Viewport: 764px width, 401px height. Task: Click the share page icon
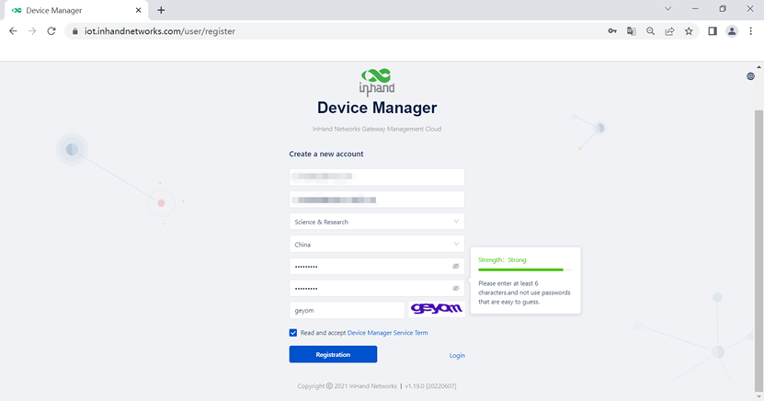coord(669,31)
